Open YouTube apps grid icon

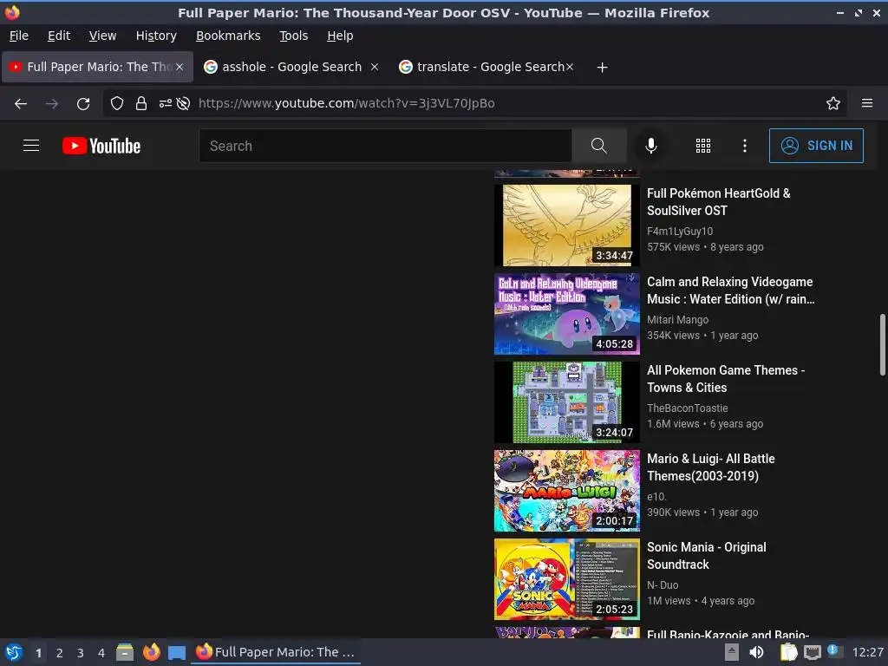(702, 146)
